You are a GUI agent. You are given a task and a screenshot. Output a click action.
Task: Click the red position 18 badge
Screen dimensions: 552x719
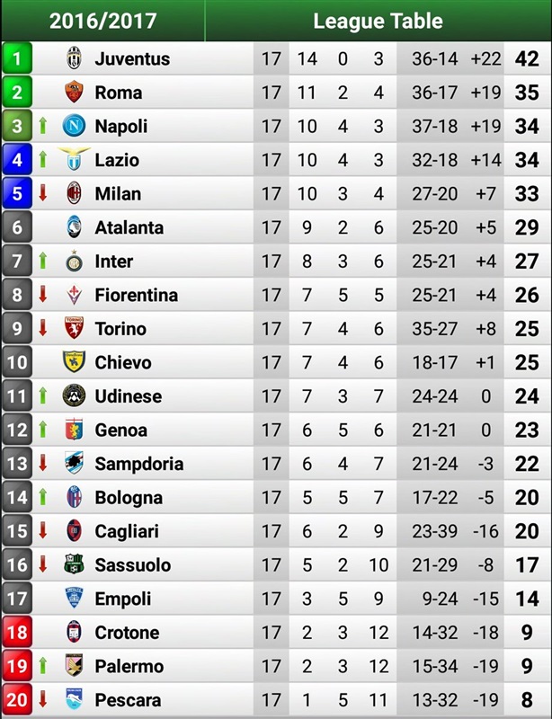[x=17, y=633]
